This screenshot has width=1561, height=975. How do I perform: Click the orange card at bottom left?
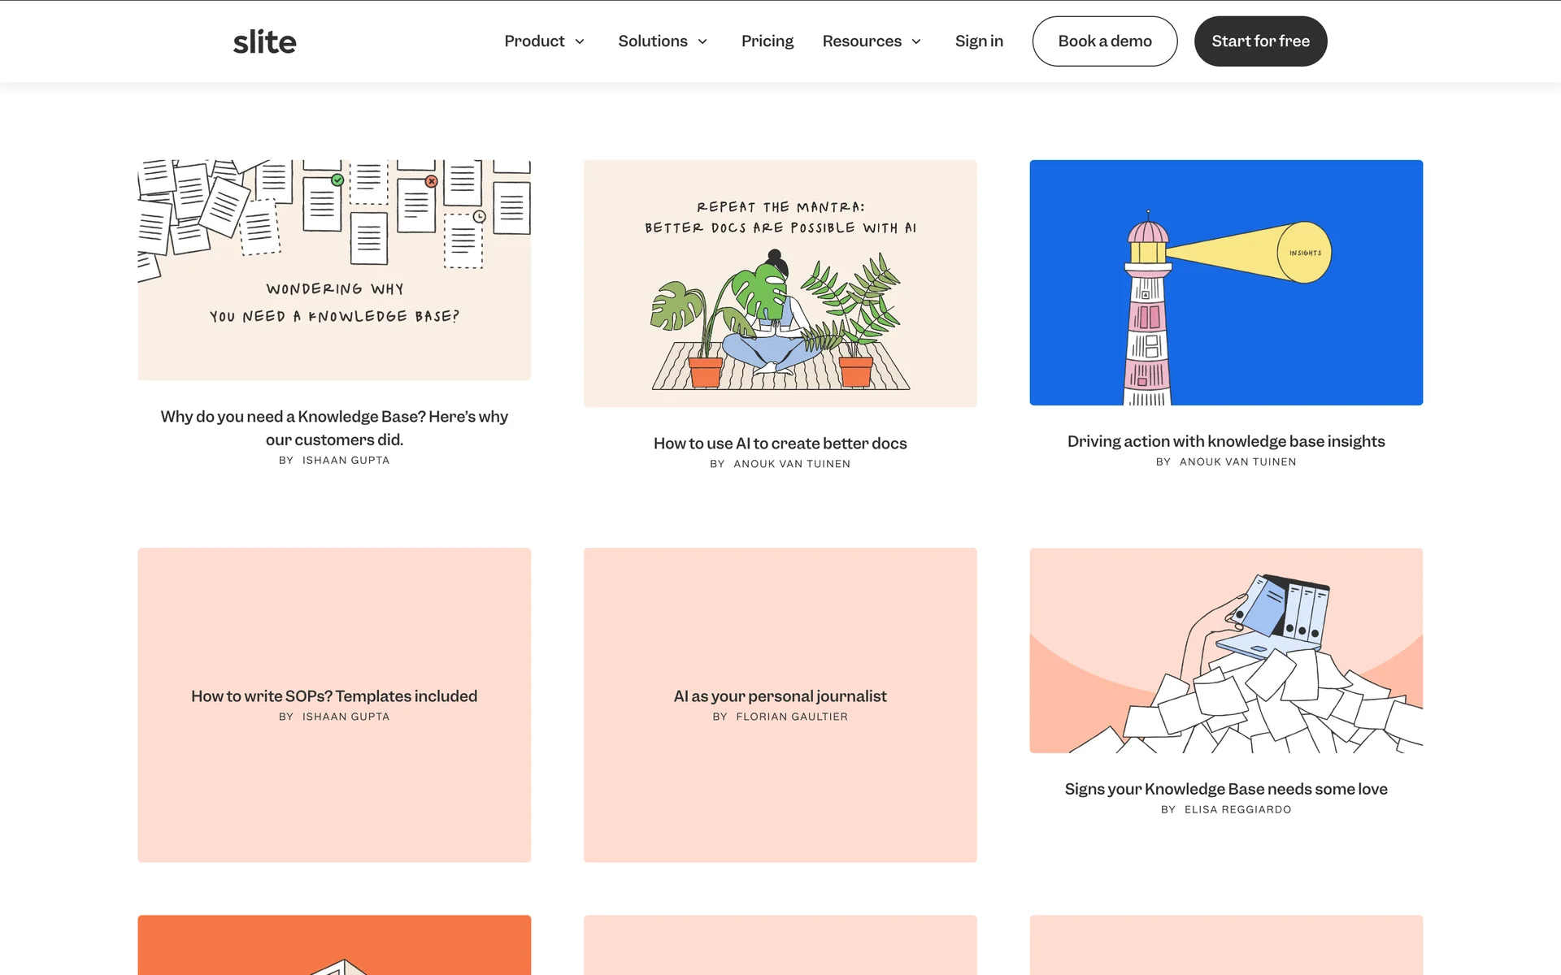[x=334, y=945]
